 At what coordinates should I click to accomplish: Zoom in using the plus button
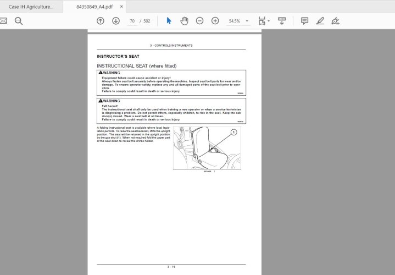215,21
